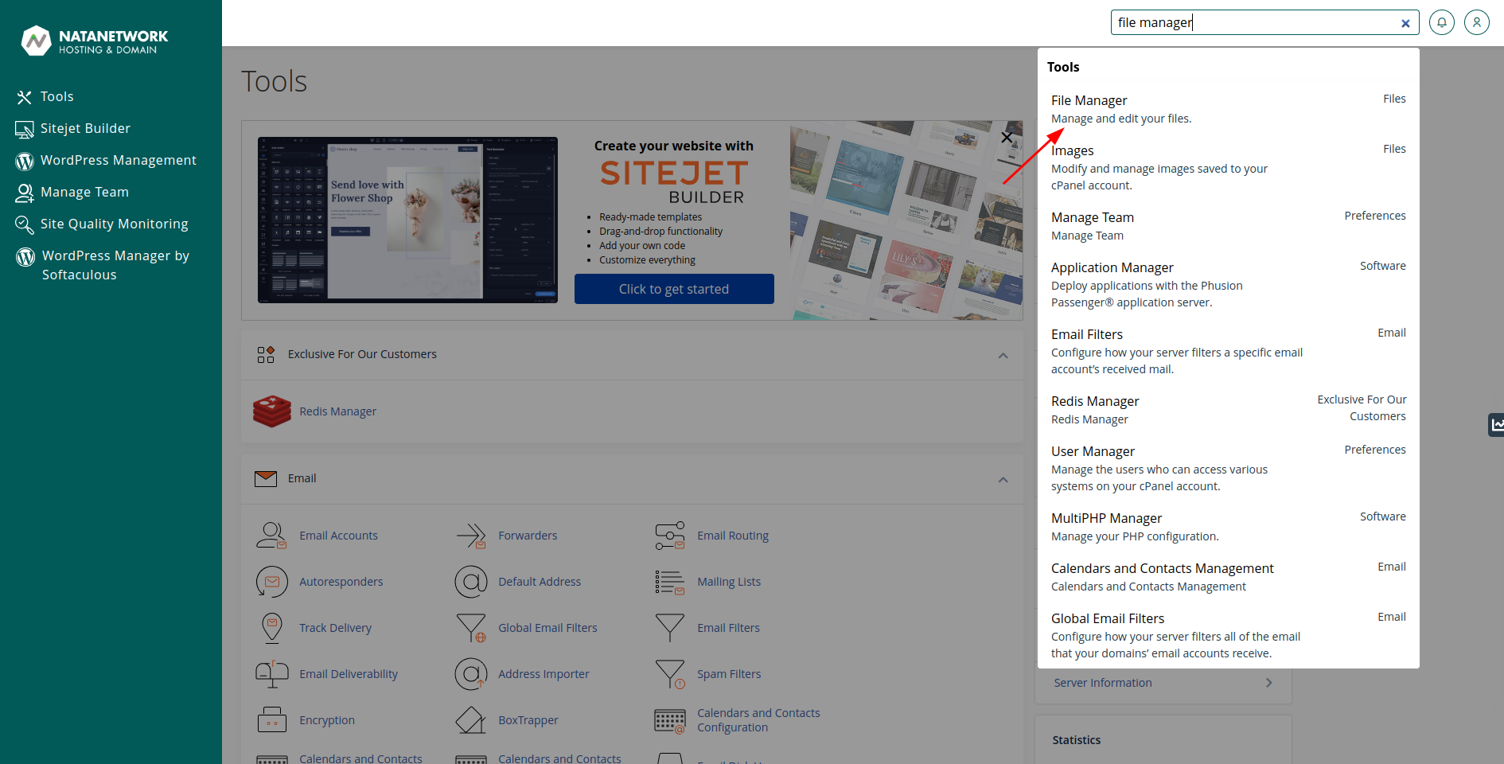Image resolution: width=1504 pixels, height=764 pixels.
Task: Open notifications bell icon
Action: 1442,22
